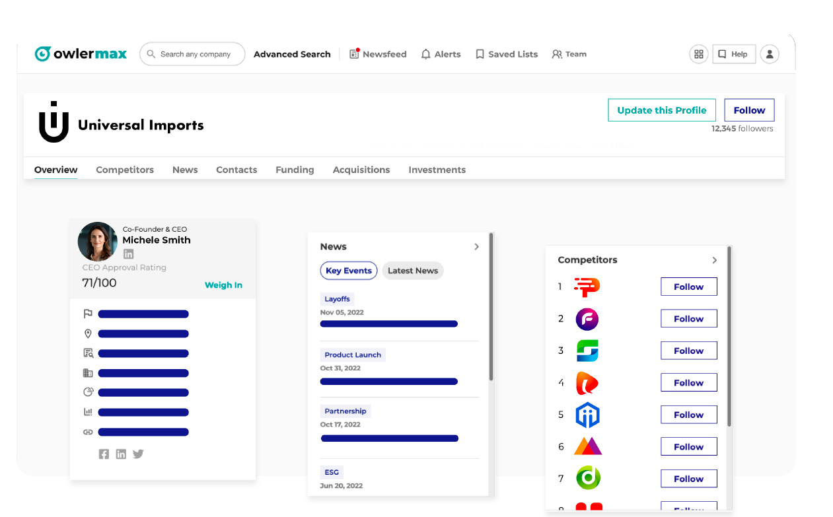Image resolution: width=833 pixels, height=517 pixels.
Task: Click competitor 7 green circle logo
Action: pos(588,478)
